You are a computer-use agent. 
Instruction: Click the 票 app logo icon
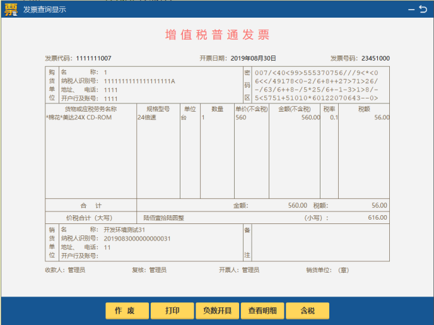11,9
